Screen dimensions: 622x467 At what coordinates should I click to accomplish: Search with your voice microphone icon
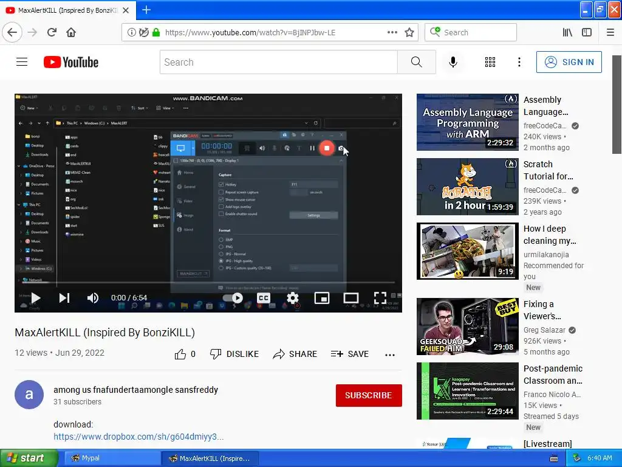point(453,62)
